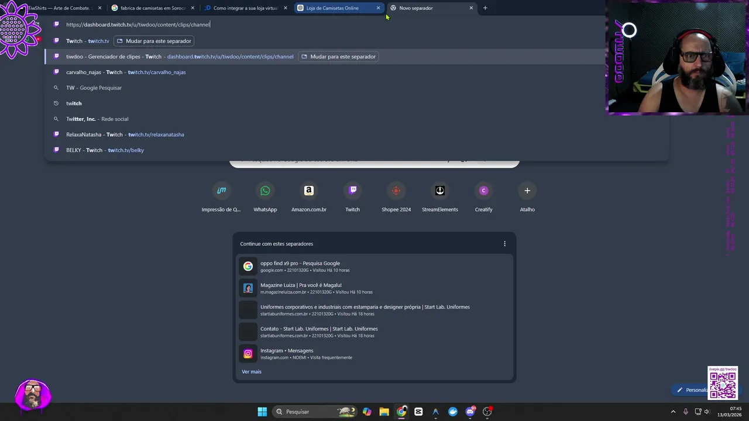Select the BELKY - Twitch suggestion
The height and width of the screenshot is (421, 749).
point(357,150)
